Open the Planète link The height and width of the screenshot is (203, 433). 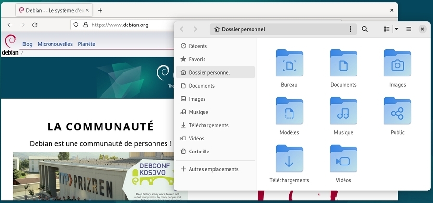coord(87,44)
